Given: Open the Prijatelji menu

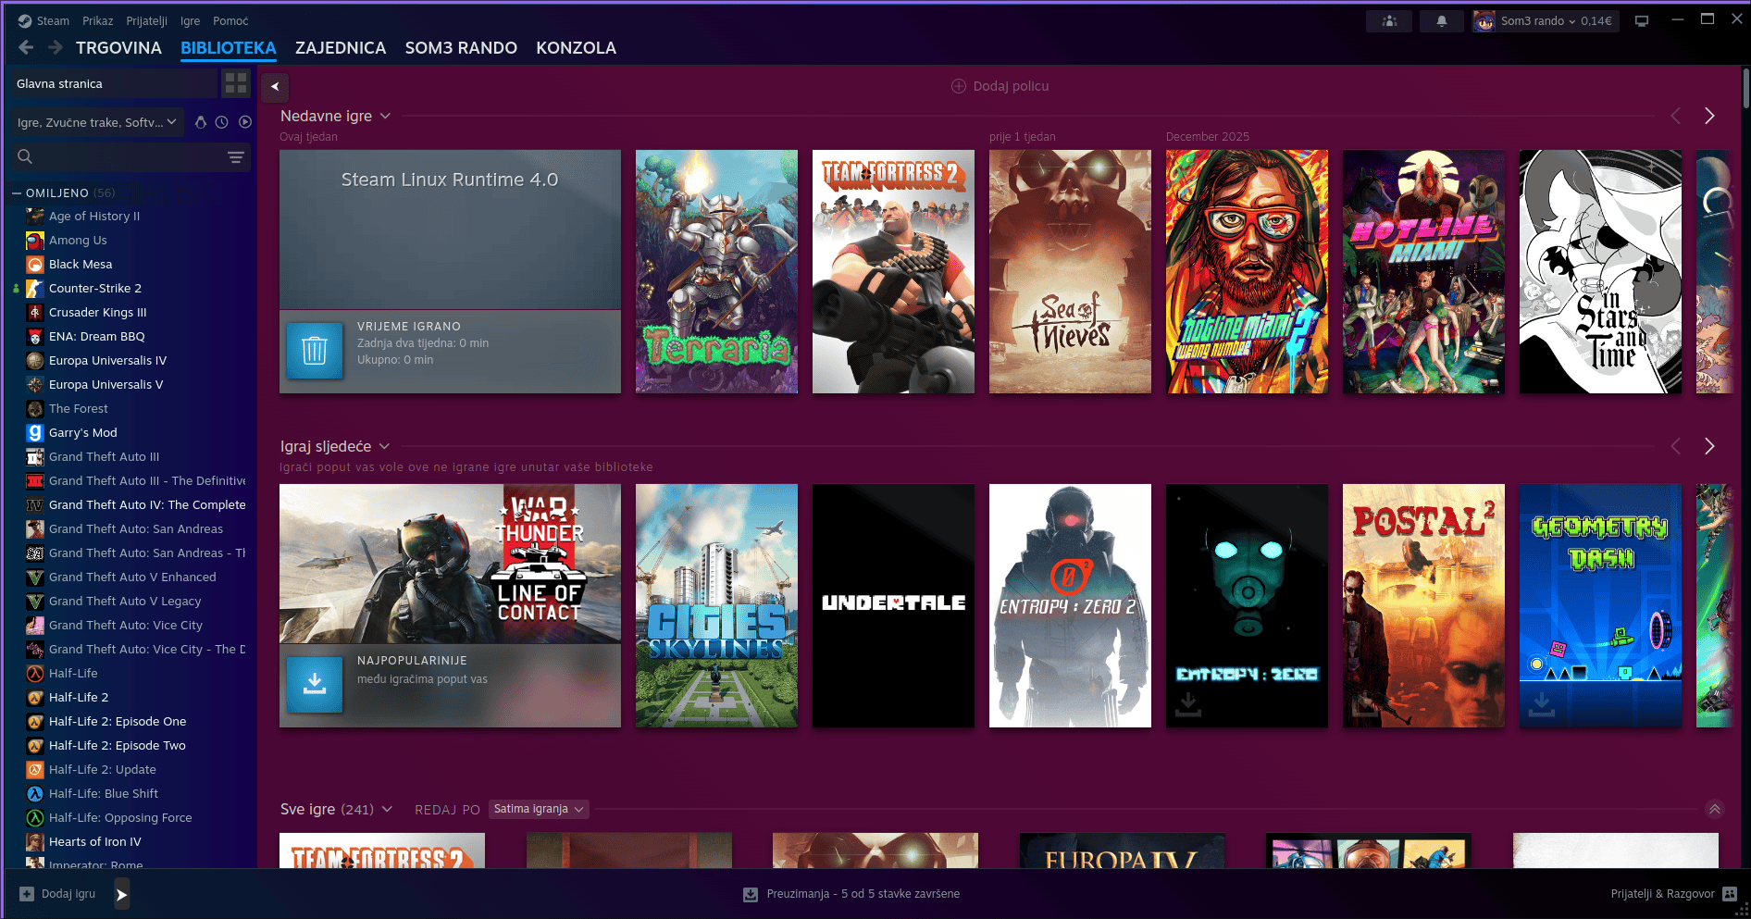Looking at the screenshot, I should (x=146, y=20).
